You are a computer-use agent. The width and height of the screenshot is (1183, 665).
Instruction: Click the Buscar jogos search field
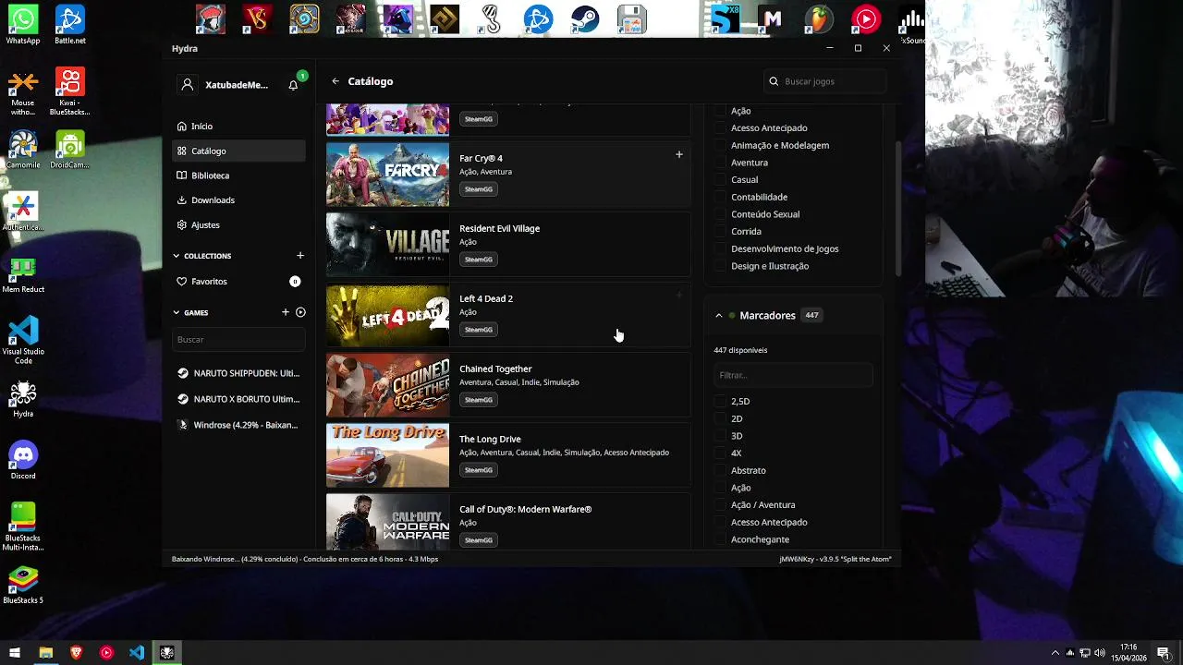(824, 81)
